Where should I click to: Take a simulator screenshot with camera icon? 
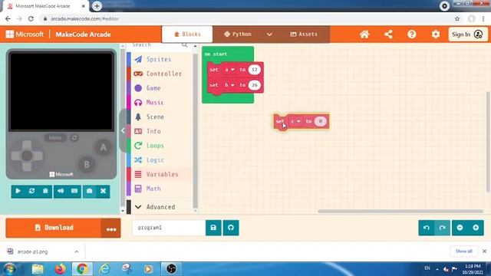pyautogui.click(x=89, y=191)
